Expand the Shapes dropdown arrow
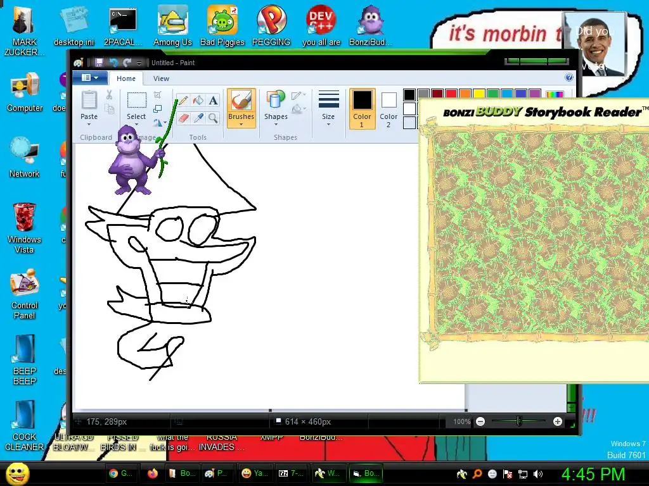Screen dimensions: 649x486 276,124
